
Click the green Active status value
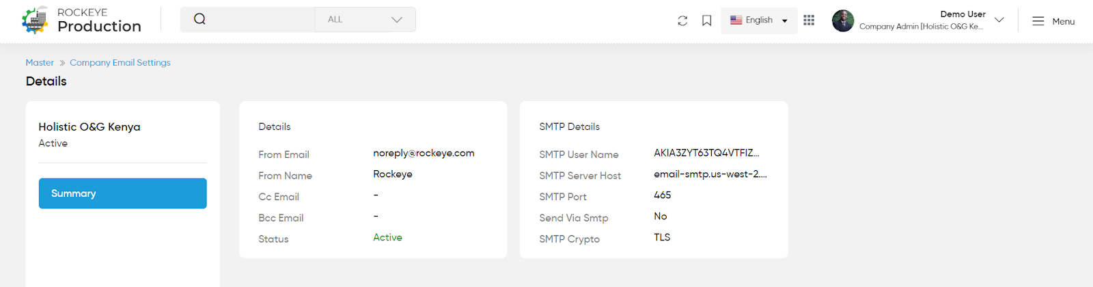pyautogui.click(x=387, y=237)
